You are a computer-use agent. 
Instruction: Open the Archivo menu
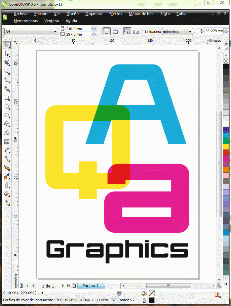click(21, 14)
